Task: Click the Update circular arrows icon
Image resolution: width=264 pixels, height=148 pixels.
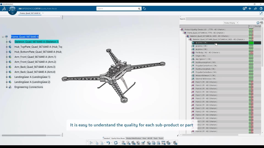Action: pos(116,143)
